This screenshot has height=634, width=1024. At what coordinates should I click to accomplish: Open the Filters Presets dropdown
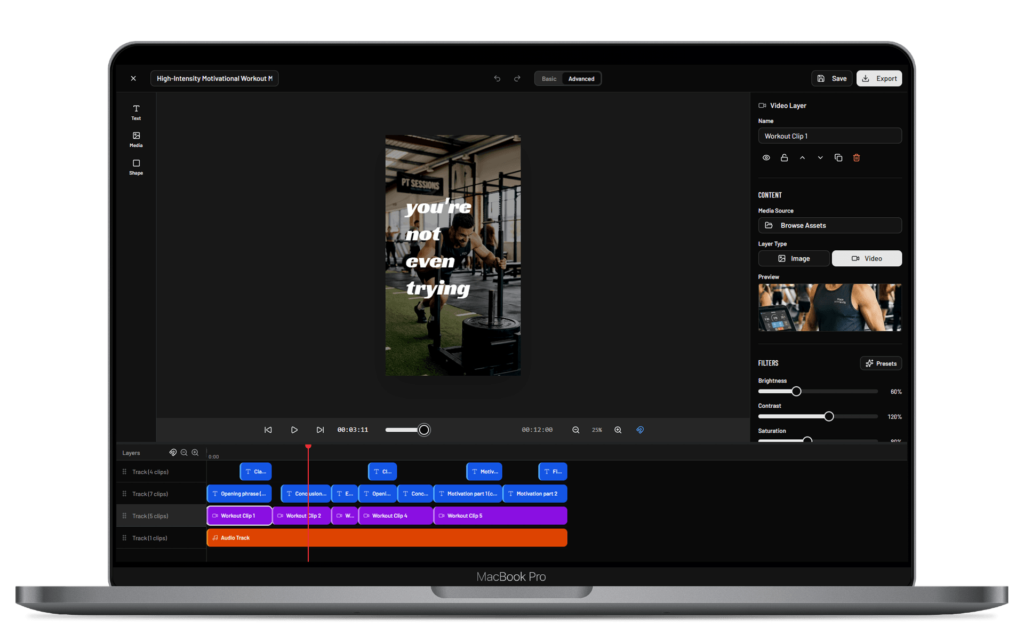881,363
